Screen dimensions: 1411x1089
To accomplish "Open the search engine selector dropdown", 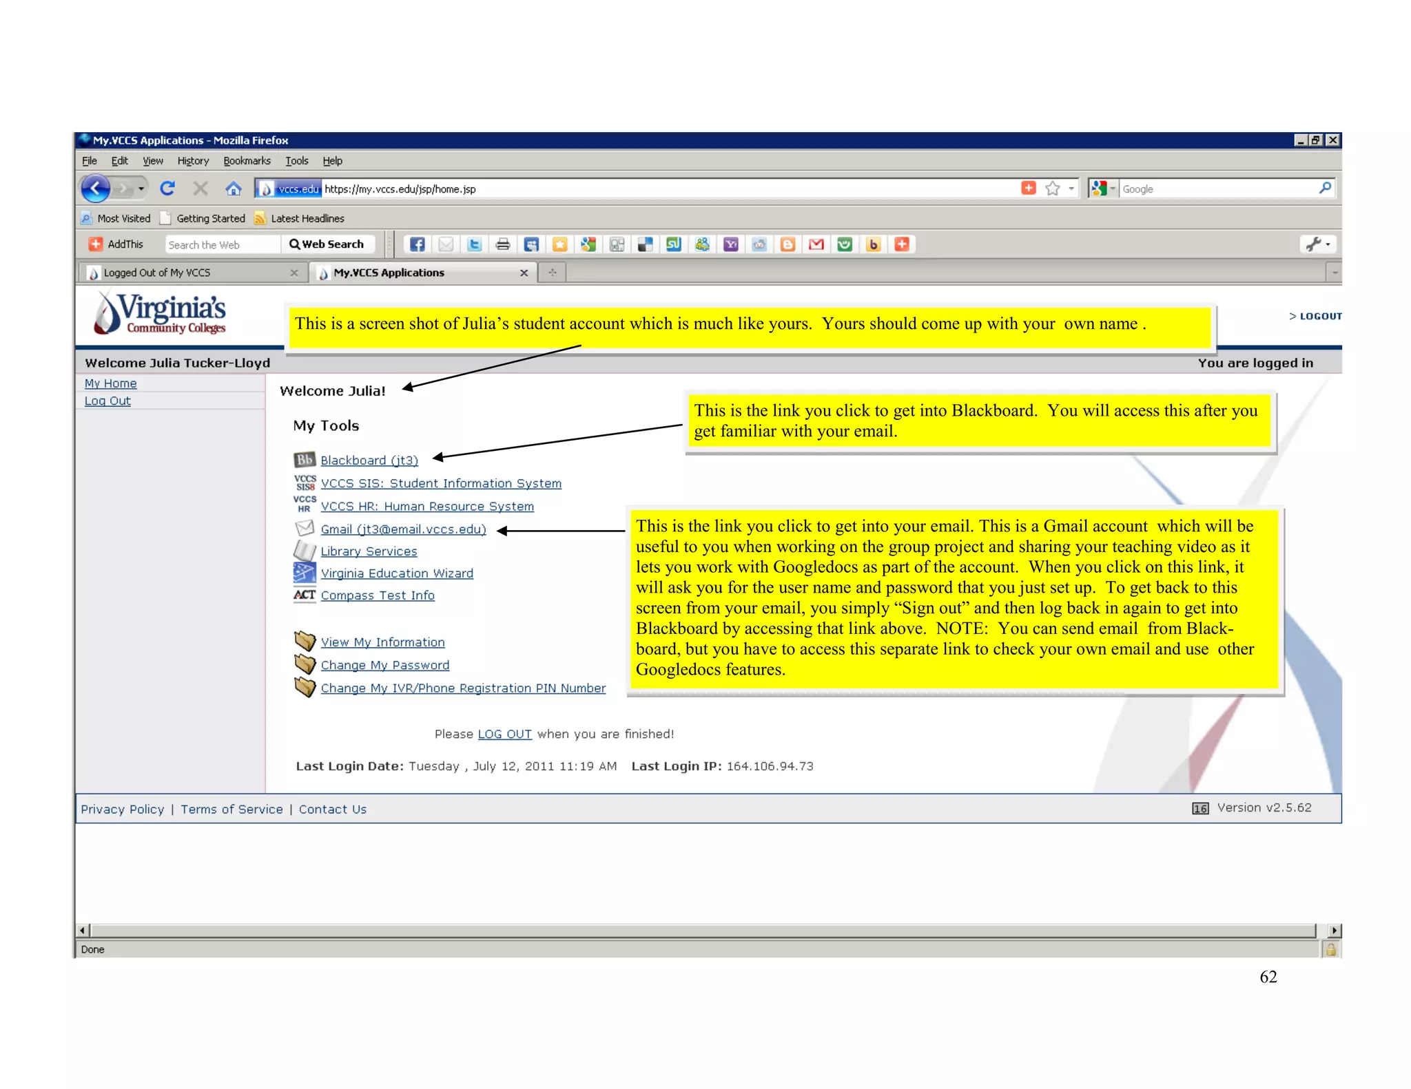I will [x=1104, y=188].
